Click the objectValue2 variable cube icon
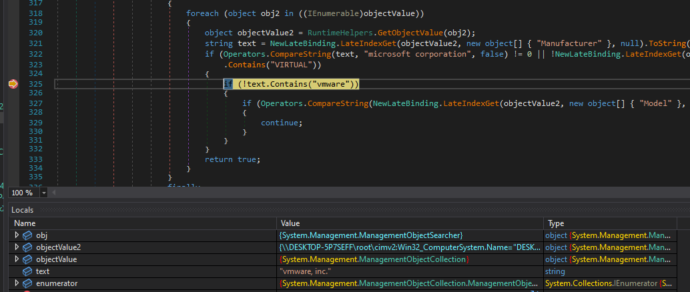Image resolution: width=690 pixels, height=292 pixels. click(27, 247)
